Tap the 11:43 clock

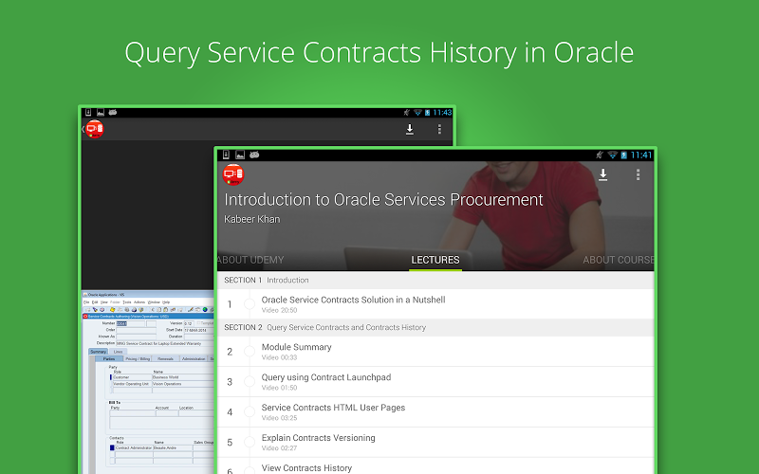(x=442, y=112)
